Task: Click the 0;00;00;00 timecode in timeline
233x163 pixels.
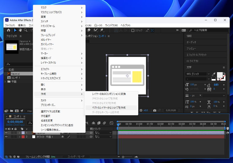Action: [15, 122]
